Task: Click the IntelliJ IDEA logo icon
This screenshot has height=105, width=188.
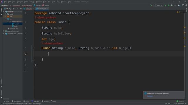Action: [x=2, y=2]
